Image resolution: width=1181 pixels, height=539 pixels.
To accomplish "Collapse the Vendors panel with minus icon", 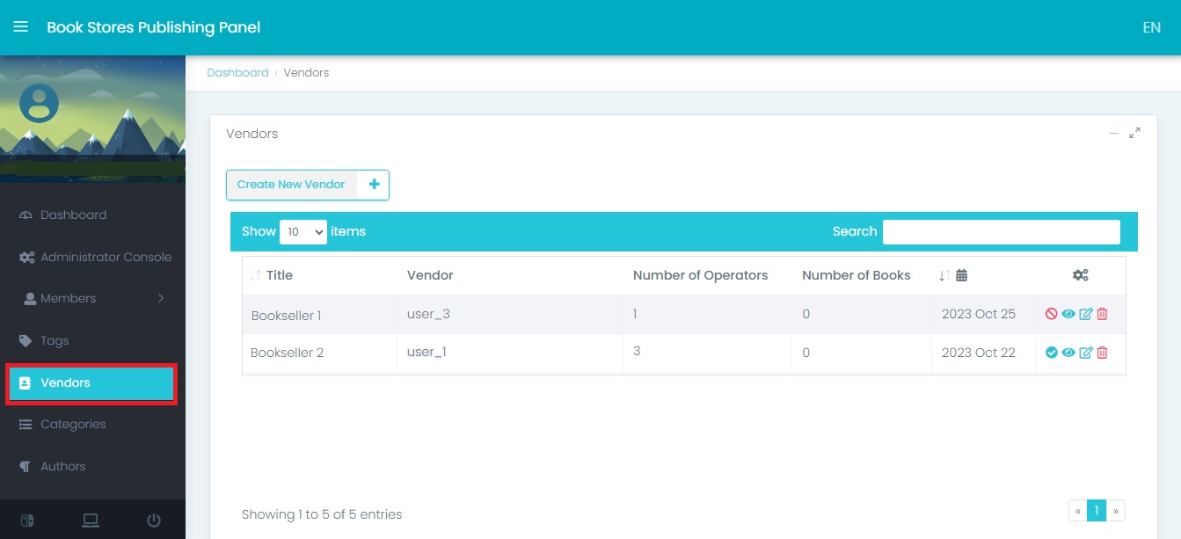I will 1113,134.
